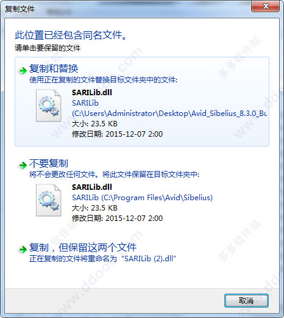Image resolution: width=284 pixels, height=318 pixels.
Task: Click SARILib.dll filename under 不要复制
Action: click(92, 187)
